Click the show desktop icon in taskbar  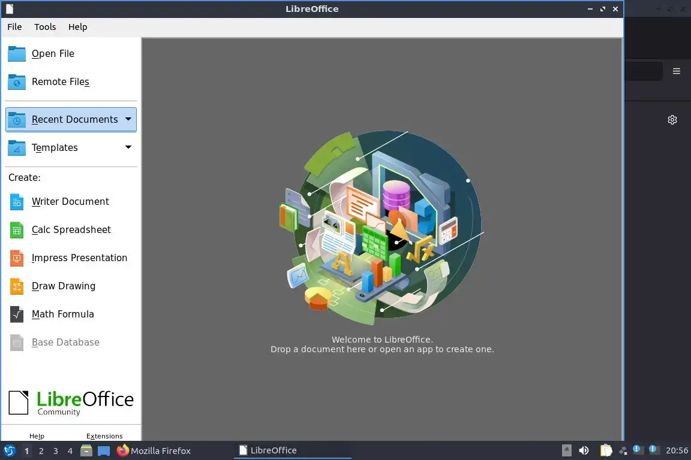104,451
